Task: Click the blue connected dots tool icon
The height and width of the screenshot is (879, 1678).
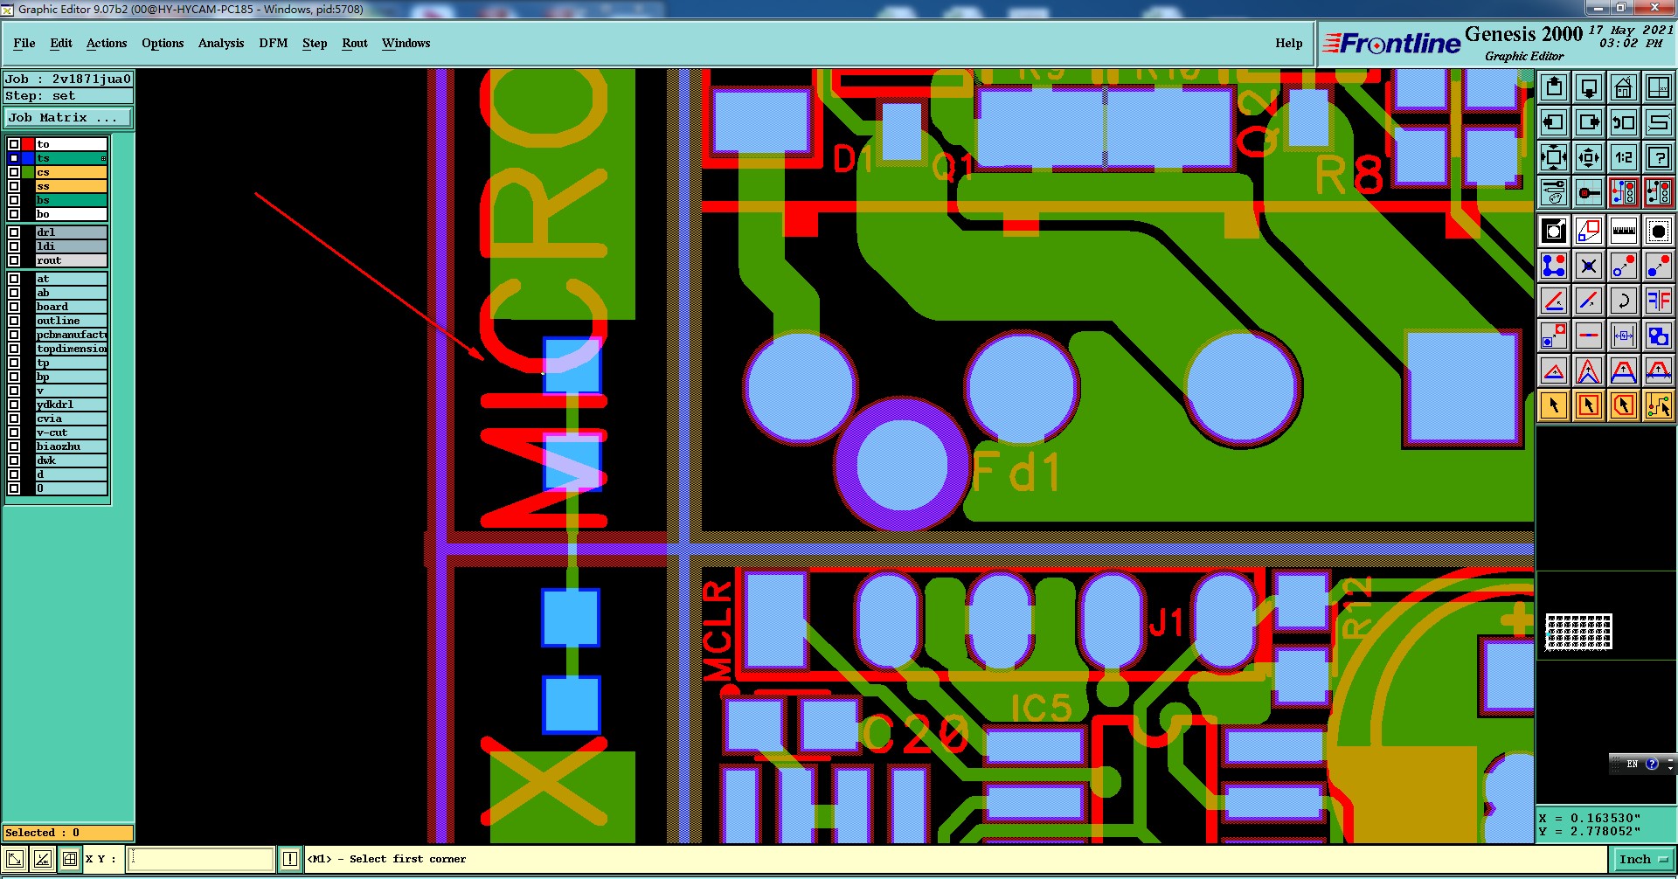Action: [x=1554, y=266]
